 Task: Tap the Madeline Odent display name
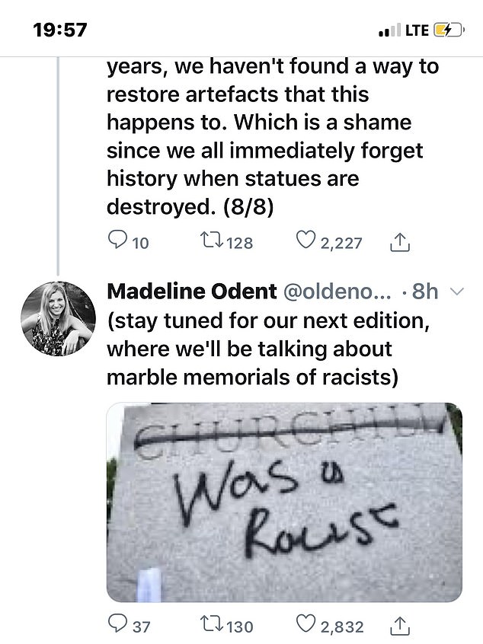pos(190,292)
